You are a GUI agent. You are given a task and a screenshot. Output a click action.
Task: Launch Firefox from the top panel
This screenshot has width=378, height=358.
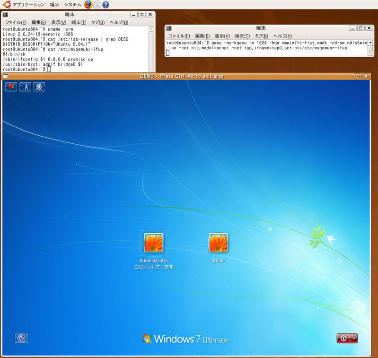click(x=88, y=4)
